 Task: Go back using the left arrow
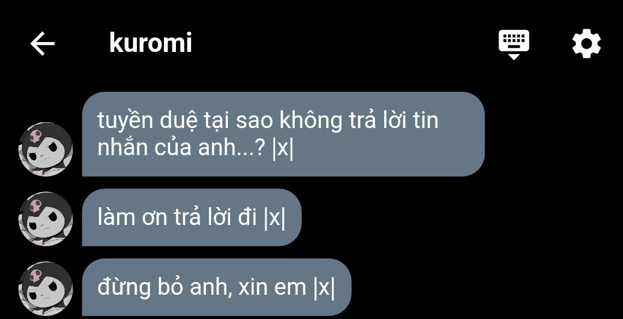pos(43,43)
